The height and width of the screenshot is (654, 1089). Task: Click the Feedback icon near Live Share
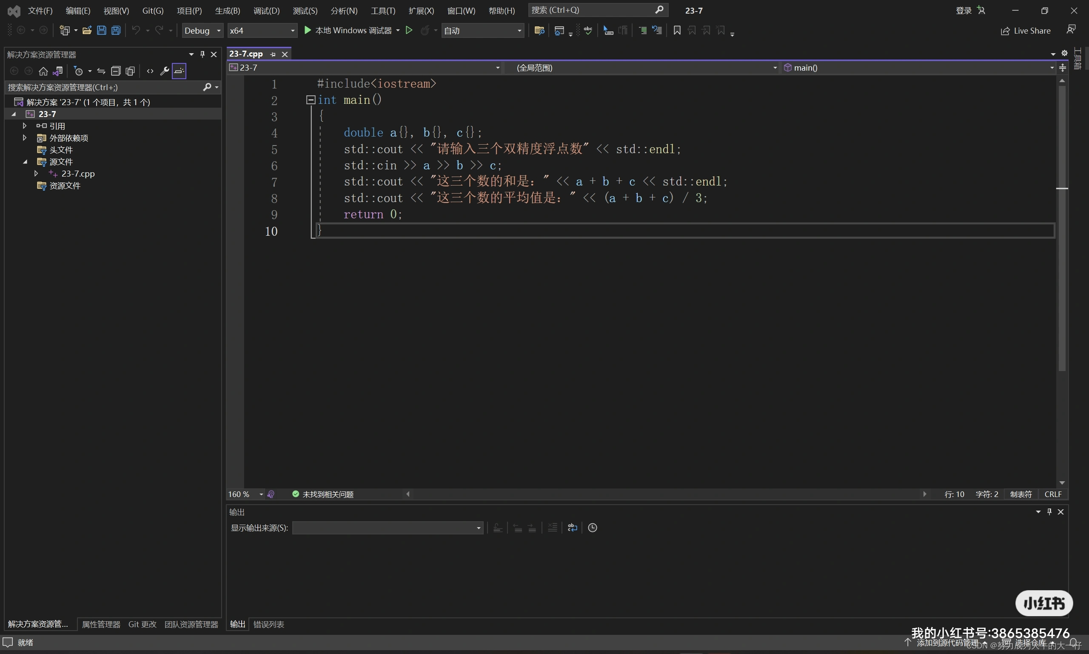pos(1071,30)
